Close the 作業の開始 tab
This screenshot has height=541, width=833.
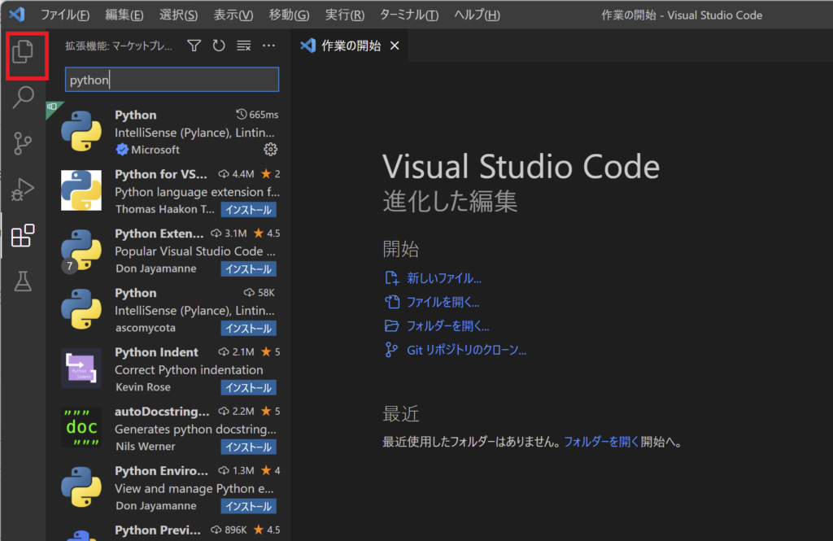click(x=395, y=46)
